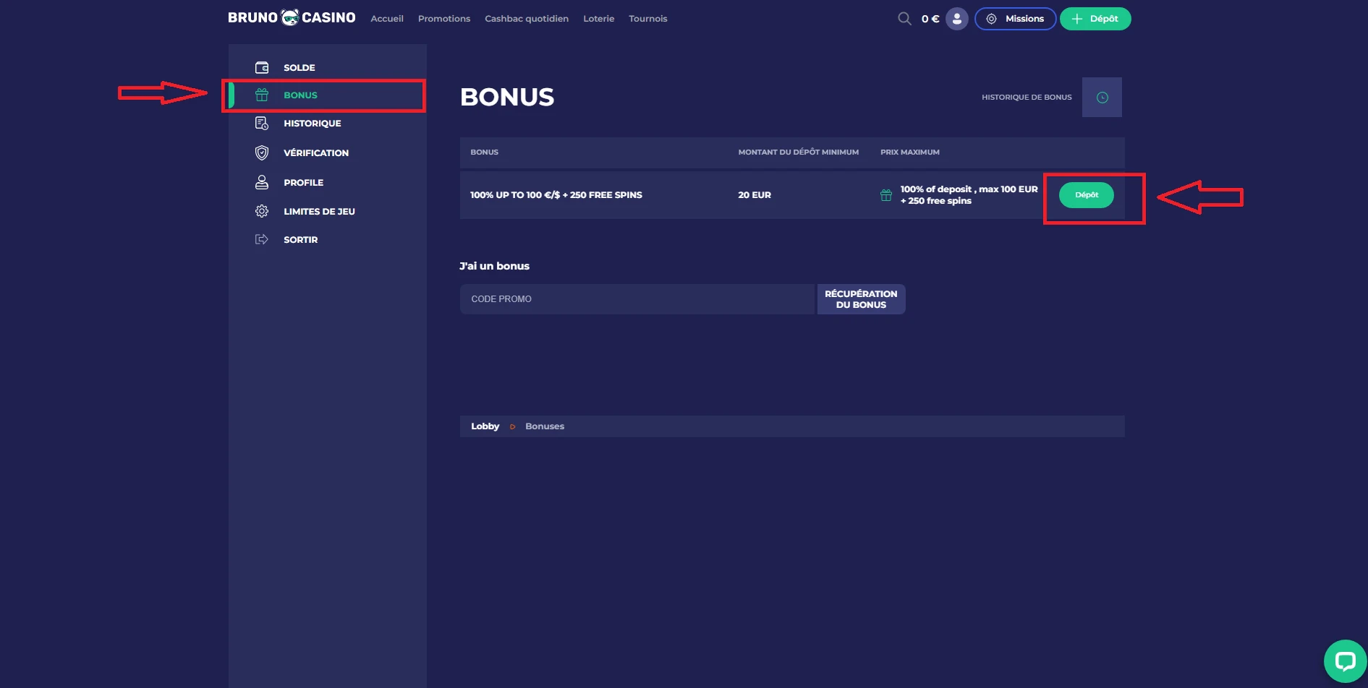Viewport: 1368px width, 688px height.
Task: Click the Profile person icon
Action: click(x=262, y=182)
